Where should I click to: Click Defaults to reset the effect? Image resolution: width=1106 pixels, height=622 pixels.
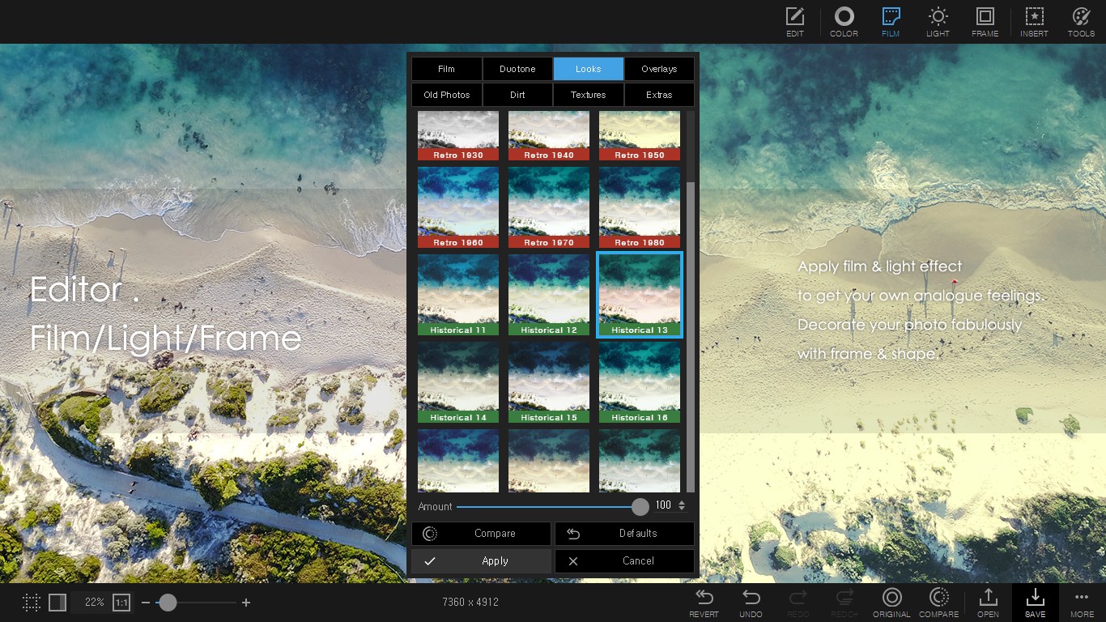point(623,533)
